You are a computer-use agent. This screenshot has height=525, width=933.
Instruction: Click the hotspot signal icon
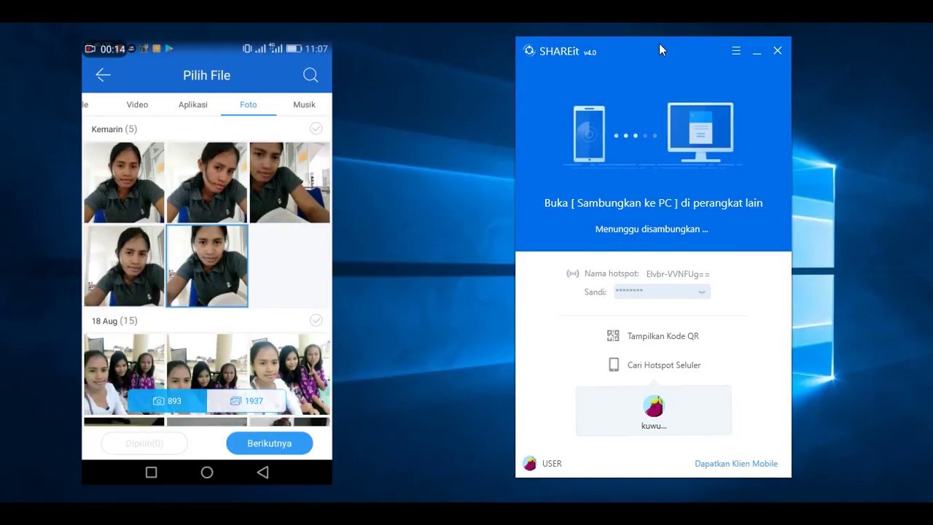click(573, 273)
